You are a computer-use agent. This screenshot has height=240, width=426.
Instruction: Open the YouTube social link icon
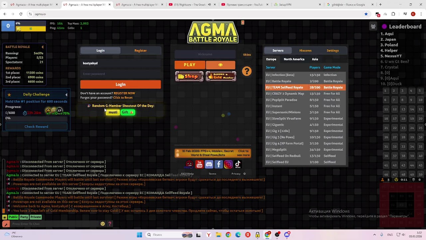[x=199, y=164]
